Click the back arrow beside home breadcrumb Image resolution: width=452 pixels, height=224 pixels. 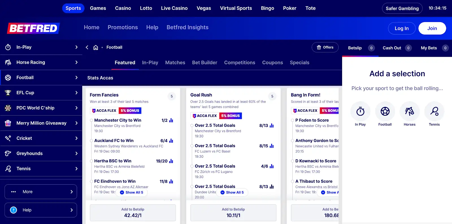click(87, 47)
